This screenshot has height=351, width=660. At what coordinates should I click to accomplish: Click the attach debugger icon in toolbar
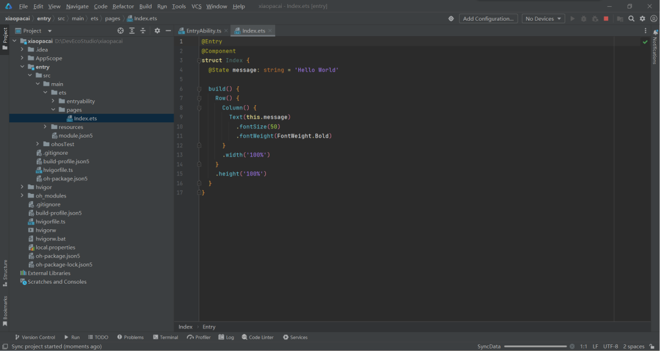(x=595, y=18)
